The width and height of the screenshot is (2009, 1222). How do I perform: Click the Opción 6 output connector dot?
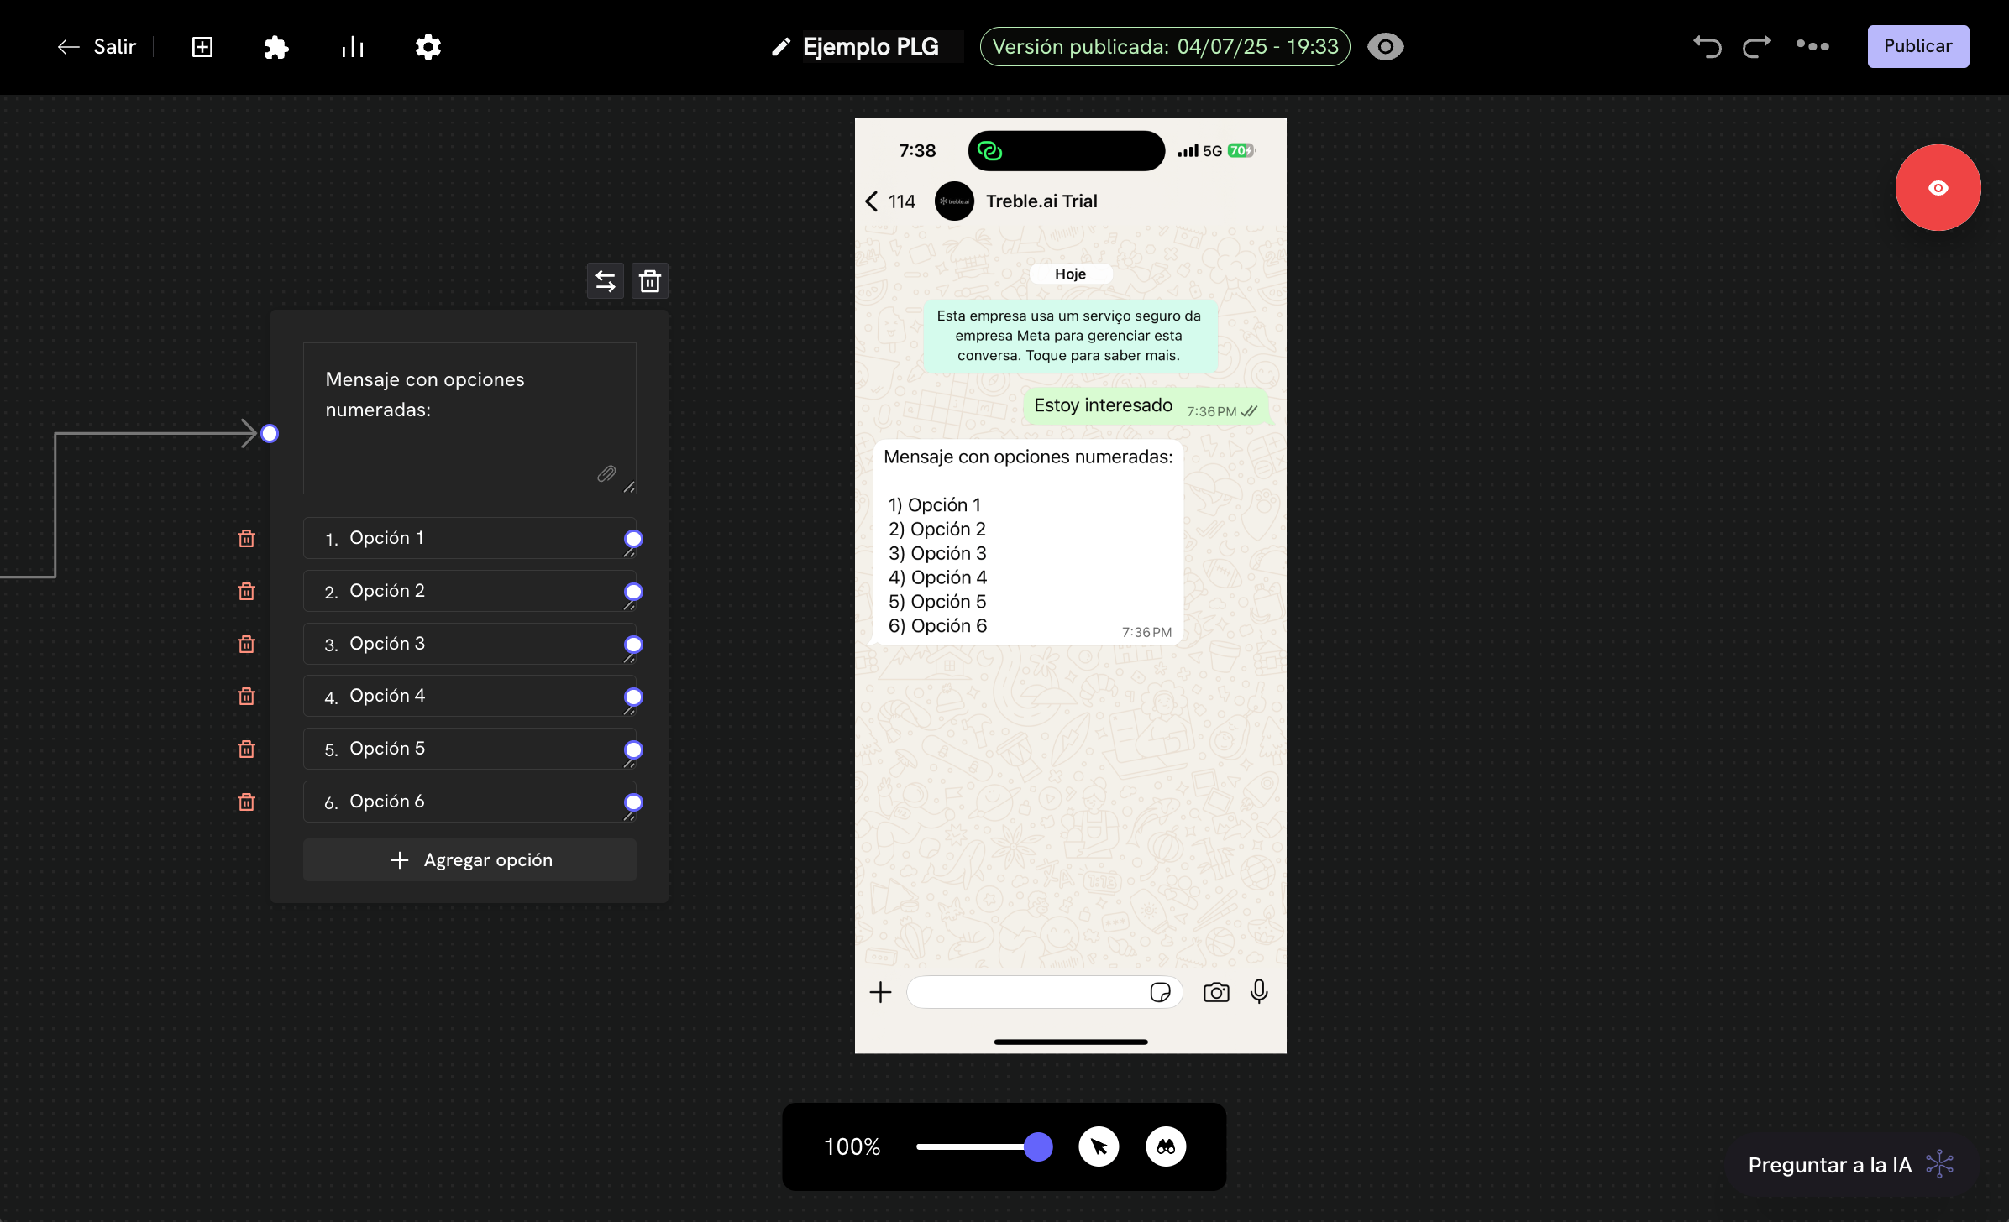[x=634, y=802]
